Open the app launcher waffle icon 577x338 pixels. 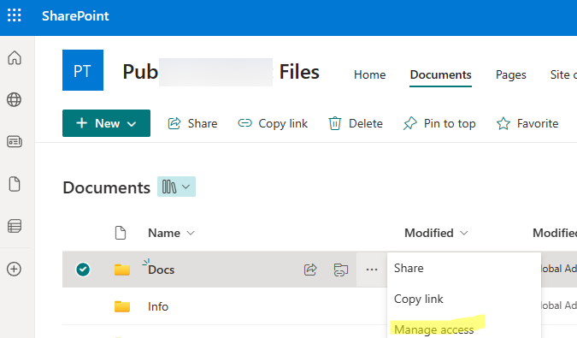pos(15,15)
